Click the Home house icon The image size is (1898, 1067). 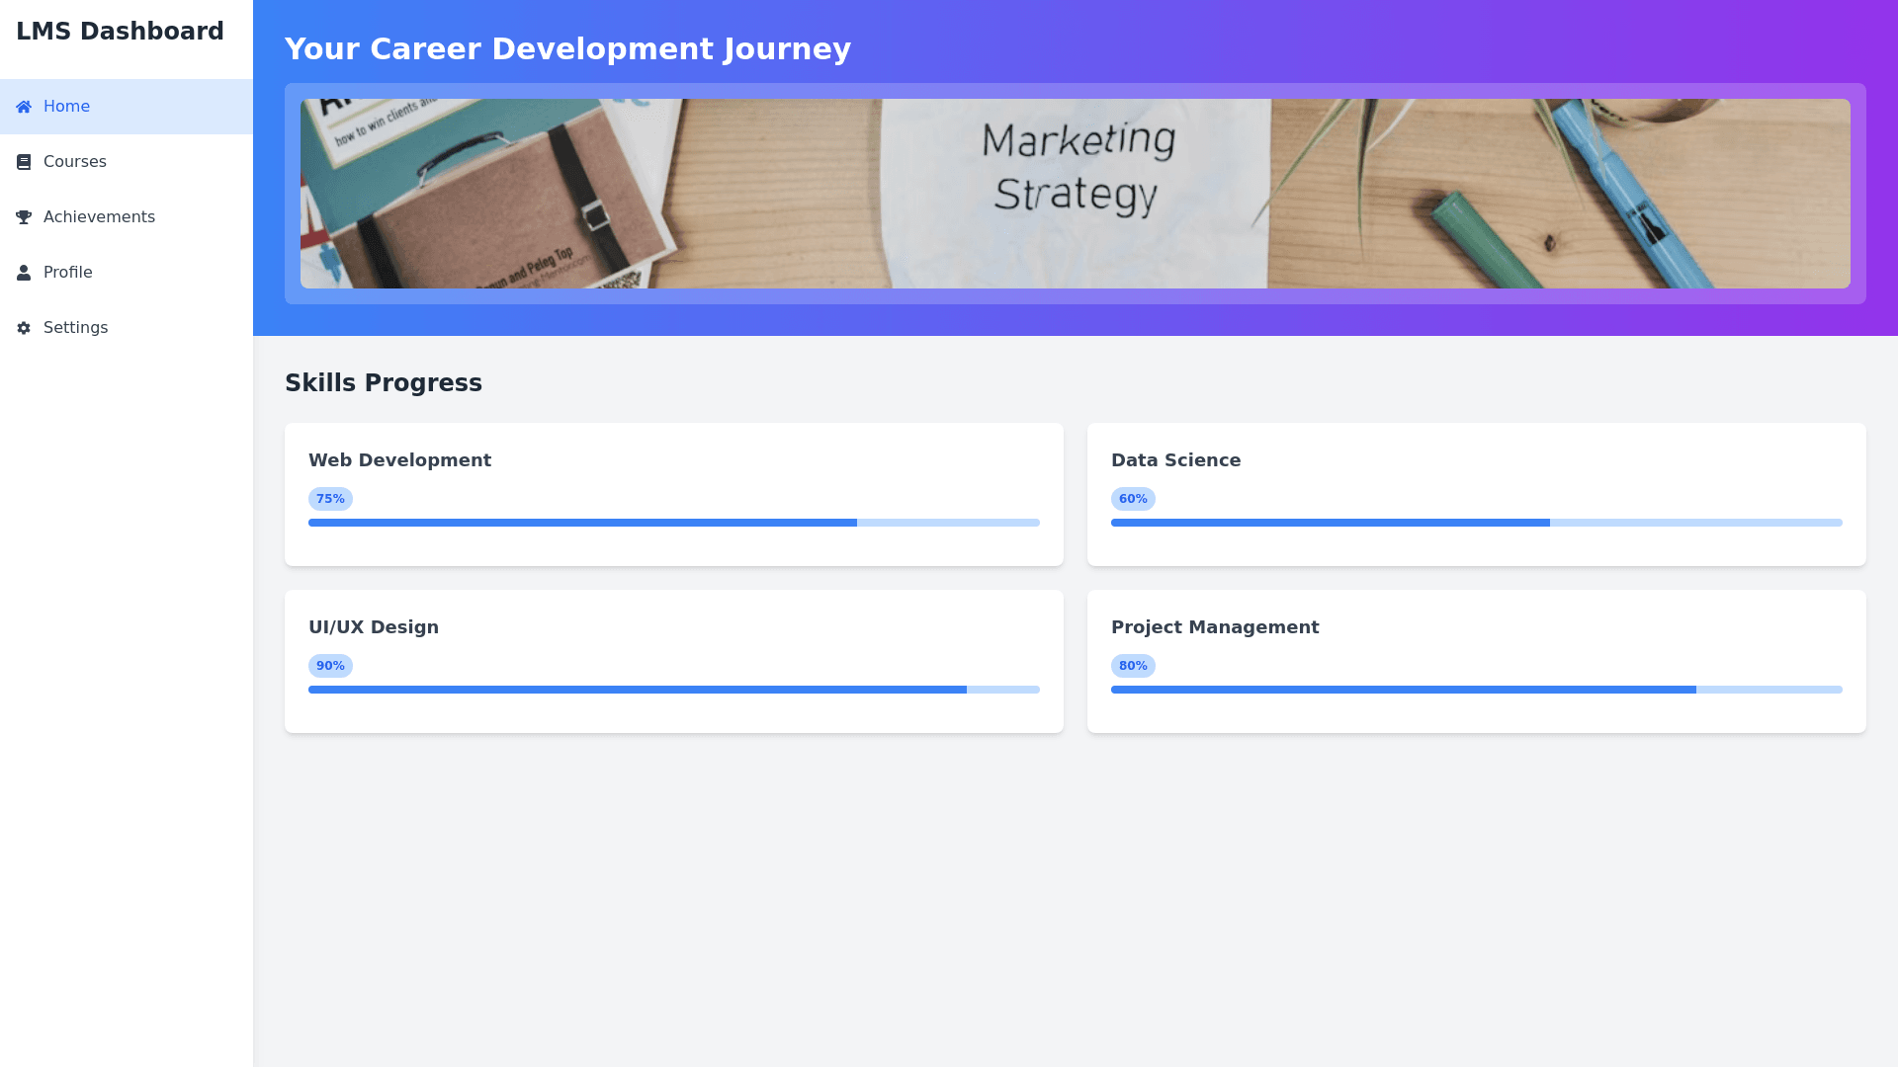pos(24,107)
